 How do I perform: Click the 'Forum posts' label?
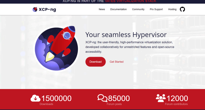click(114, 104)
